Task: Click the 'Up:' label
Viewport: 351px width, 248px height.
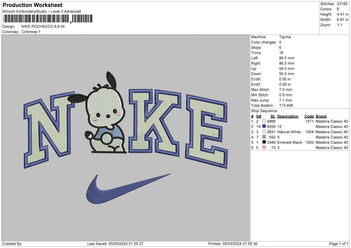Action: (254, 68)
